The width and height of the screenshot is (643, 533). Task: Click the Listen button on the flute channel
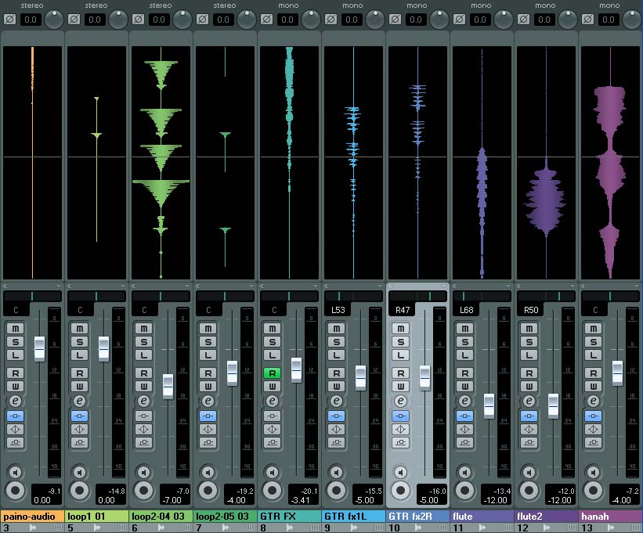[464, 355]
